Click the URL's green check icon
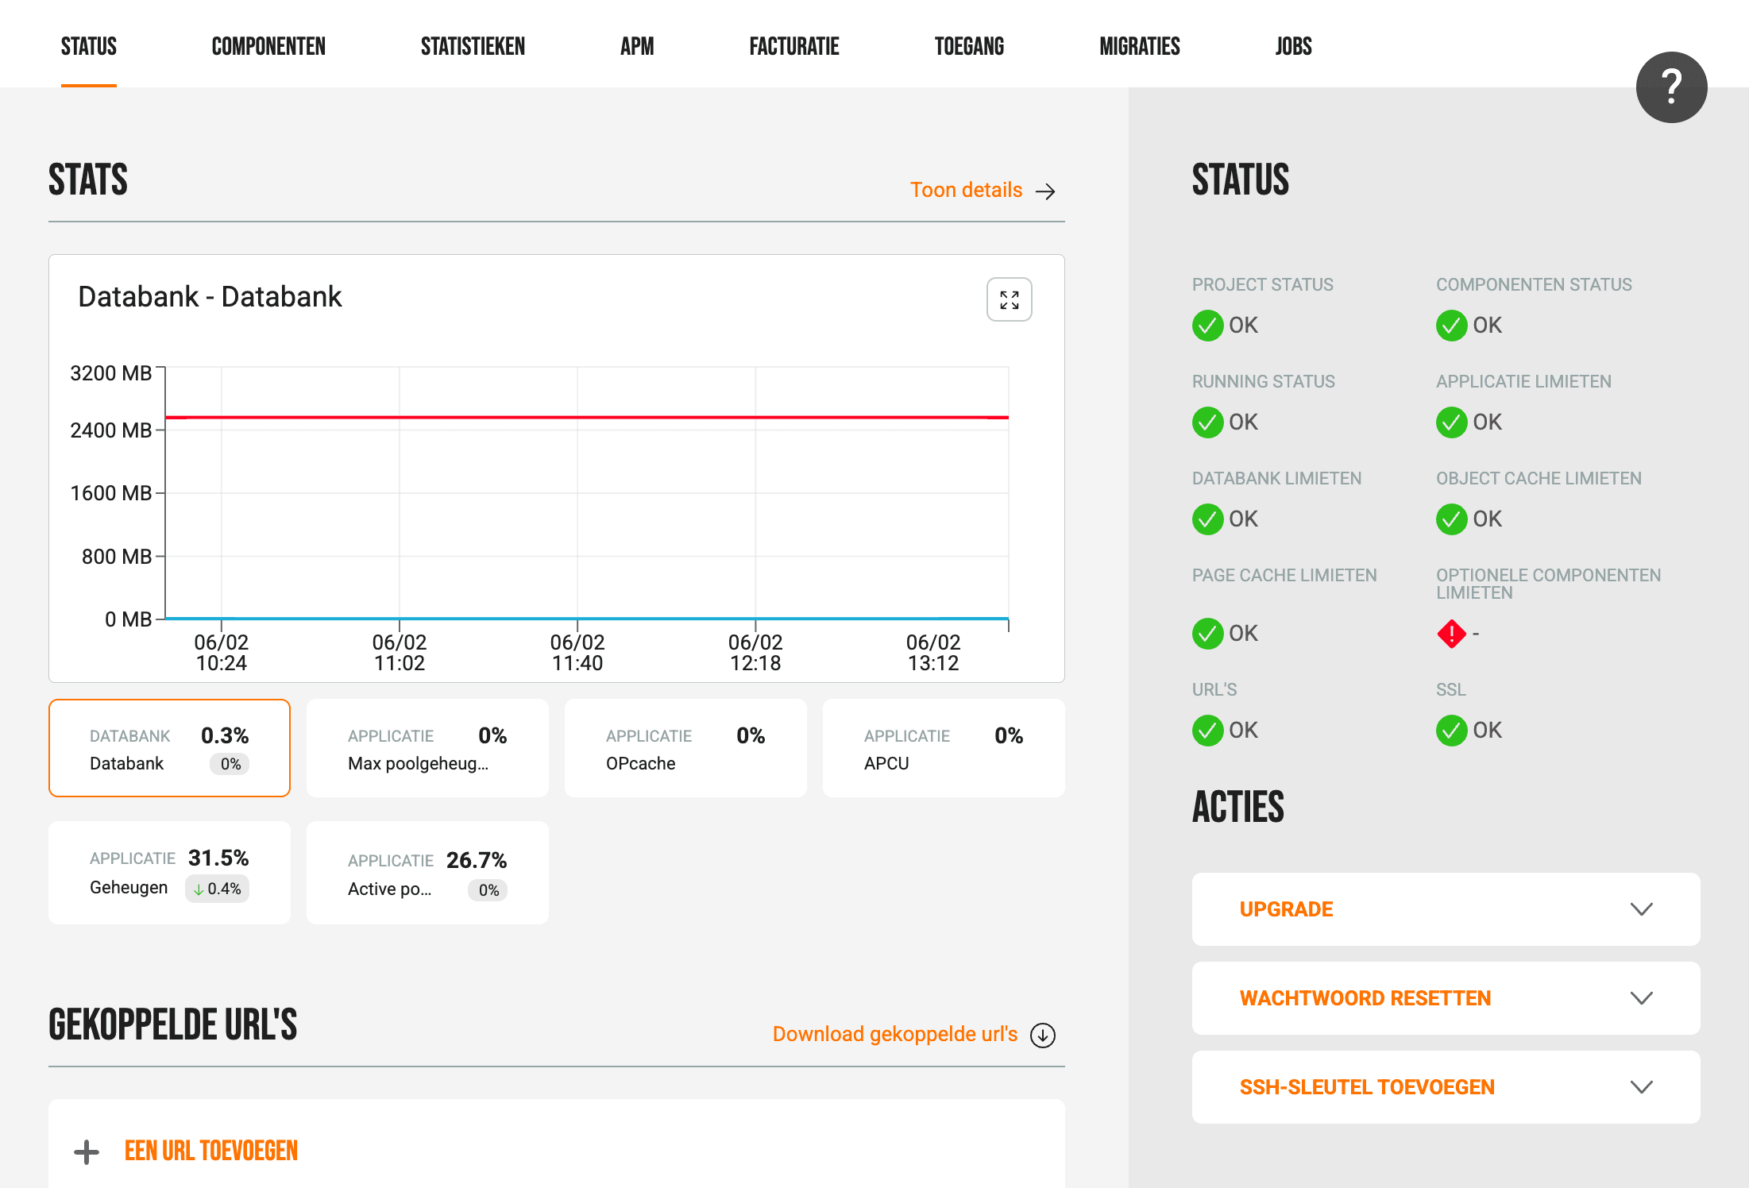 click(1207, 731)
